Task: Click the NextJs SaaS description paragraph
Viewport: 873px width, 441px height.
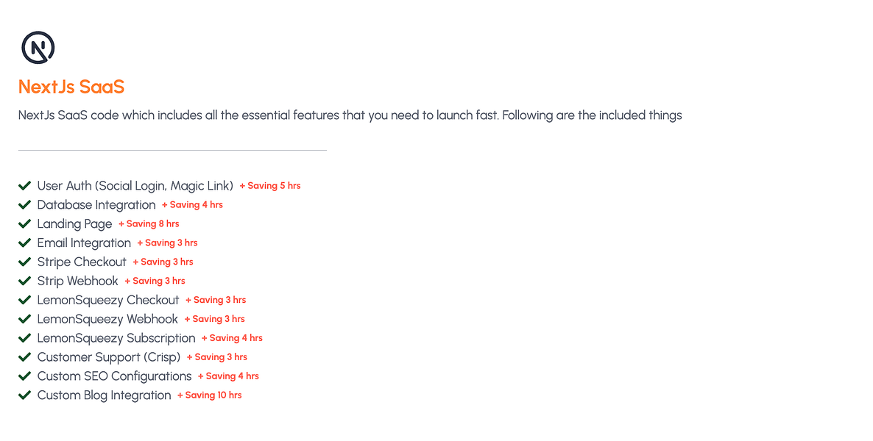Action: 350,115
